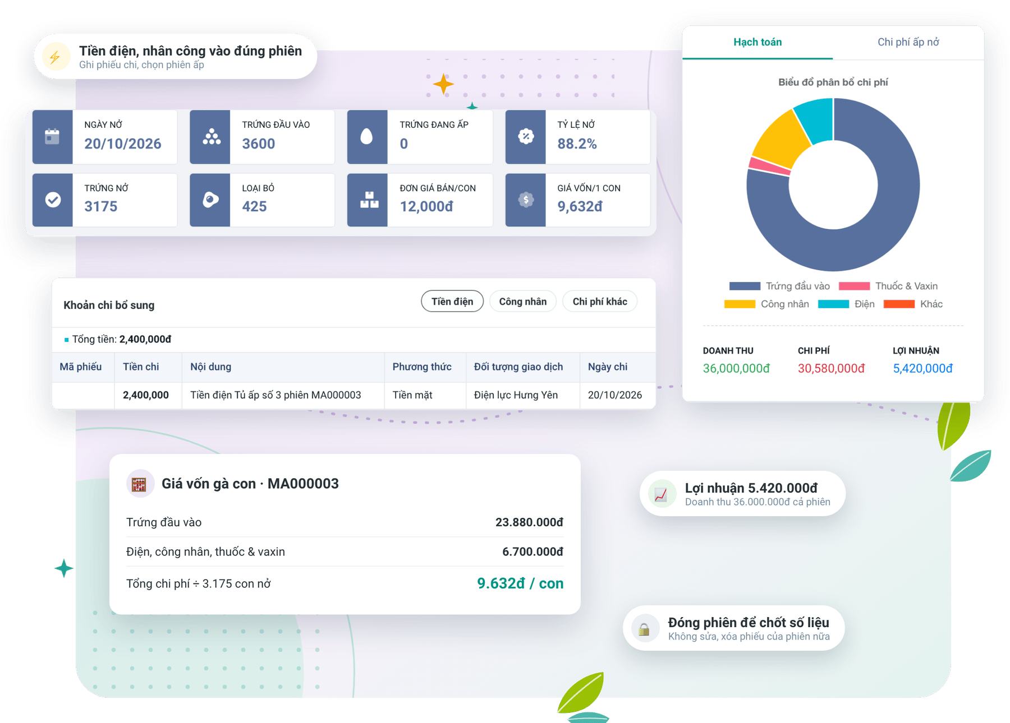Viewport: 1010px width, 723px height.
Task: Select the Chi phí khác filter pill
Action: (x=600, y=302)
